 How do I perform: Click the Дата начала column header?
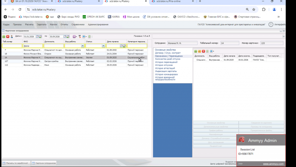[x=230, y=56]
